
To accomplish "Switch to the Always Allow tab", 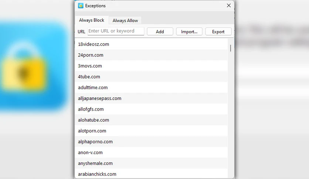I will (x=125, y=20).
